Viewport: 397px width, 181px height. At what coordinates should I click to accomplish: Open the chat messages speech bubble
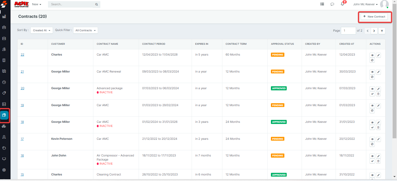coord(332,4)
